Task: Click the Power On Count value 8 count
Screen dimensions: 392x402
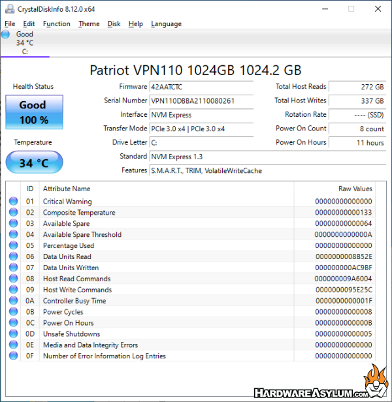Action: [x=357, y=129]
